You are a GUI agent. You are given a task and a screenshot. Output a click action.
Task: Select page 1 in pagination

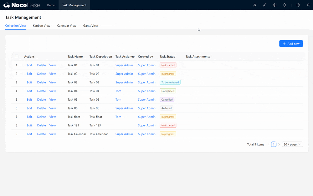pyautogui.click(x=274, y=144)
